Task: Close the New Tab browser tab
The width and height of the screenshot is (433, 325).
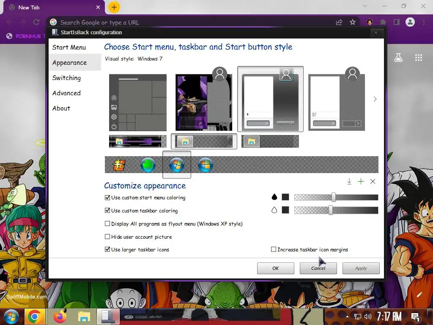Action: pos(98,8)
